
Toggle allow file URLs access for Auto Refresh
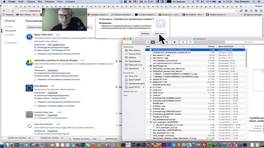pyautogui.click(x=35, y=106)
